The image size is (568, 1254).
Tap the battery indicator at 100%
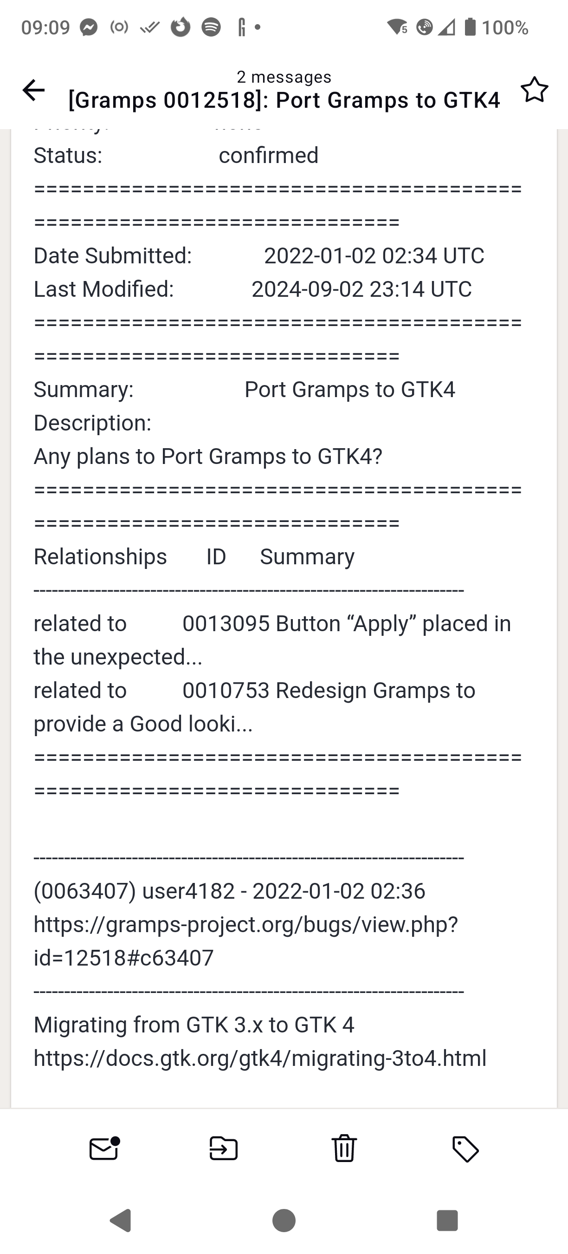496,27
